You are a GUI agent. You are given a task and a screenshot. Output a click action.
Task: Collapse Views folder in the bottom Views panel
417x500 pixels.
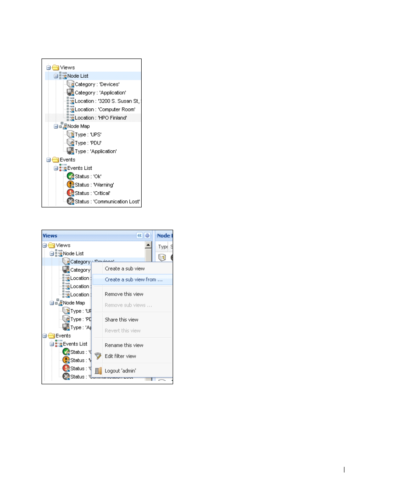45,245
